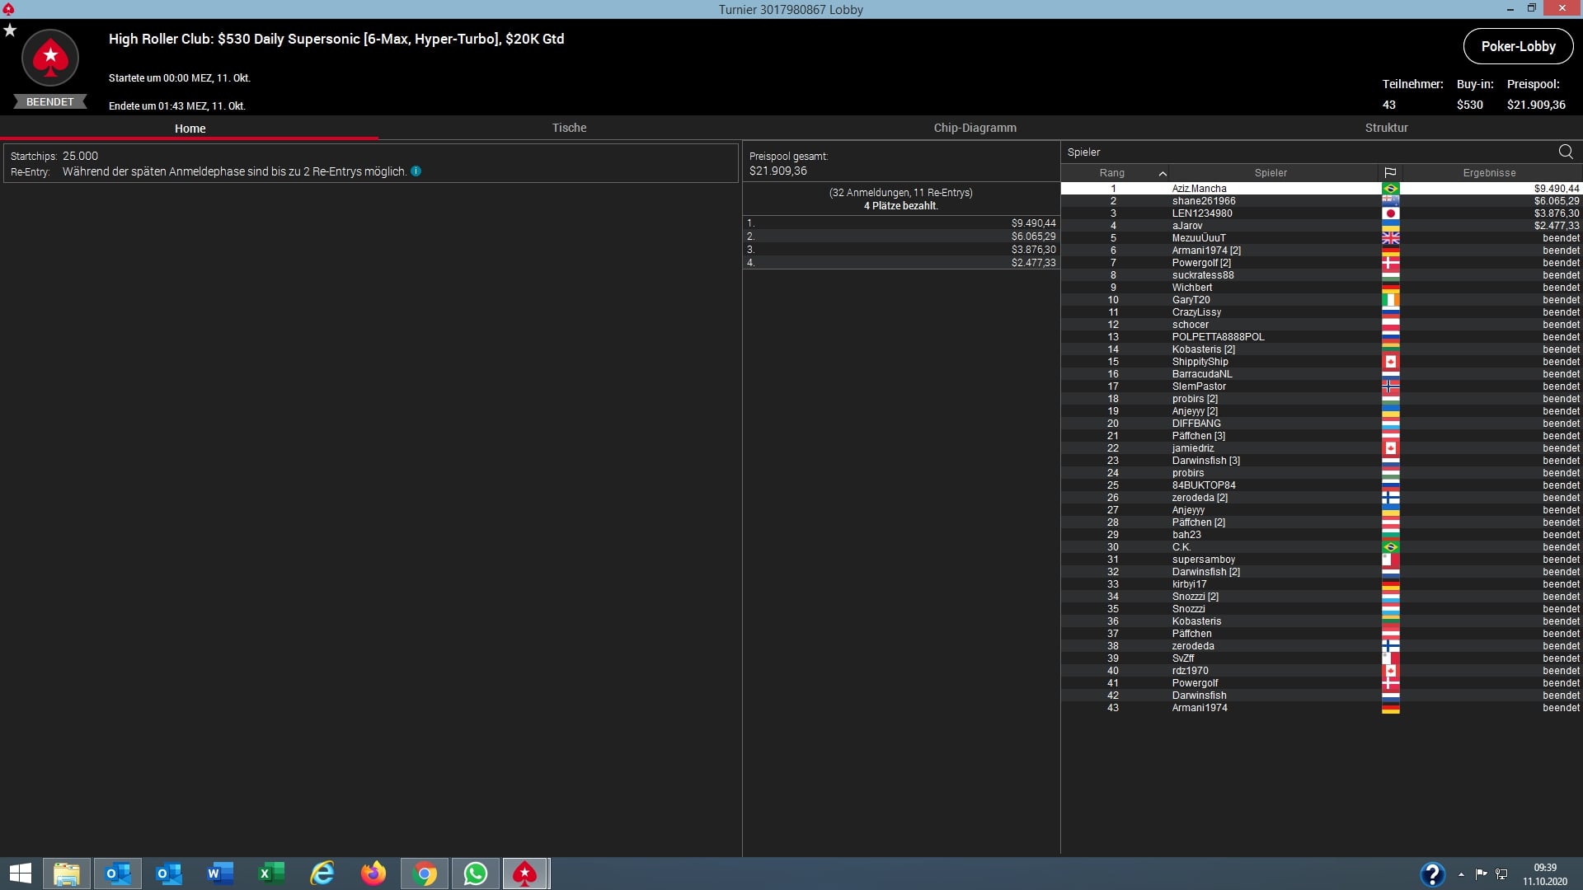Image resolution: width=1583 pixels, height=890 pixels.
Task: Open Firefox from the taskbar
Action: click(373, 874)
